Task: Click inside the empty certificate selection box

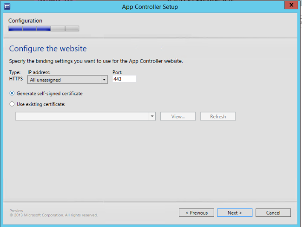Action: coord(82,117)
